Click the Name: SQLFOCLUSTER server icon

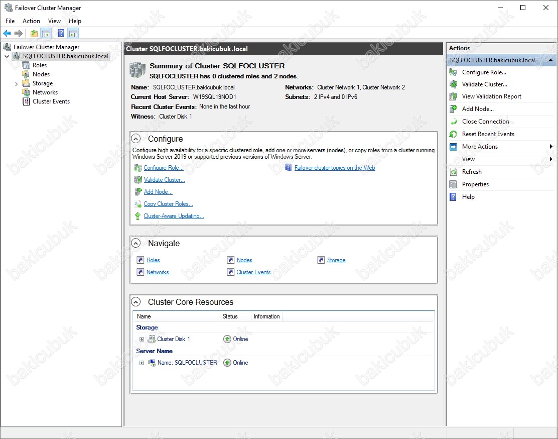click(x=152, y=363)
